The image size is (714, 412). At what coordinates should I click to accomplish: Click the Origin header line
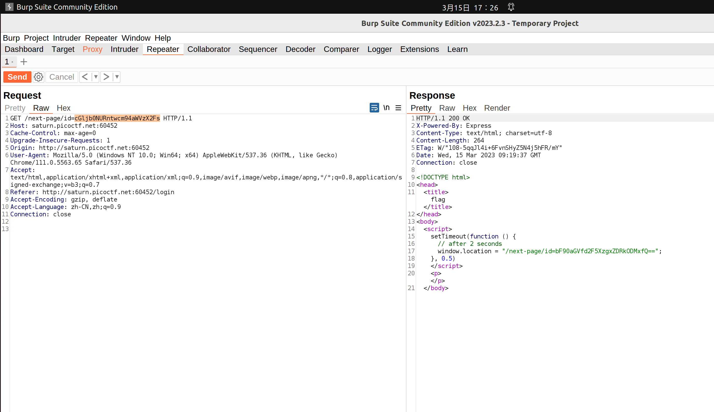[x=80, y=148]
